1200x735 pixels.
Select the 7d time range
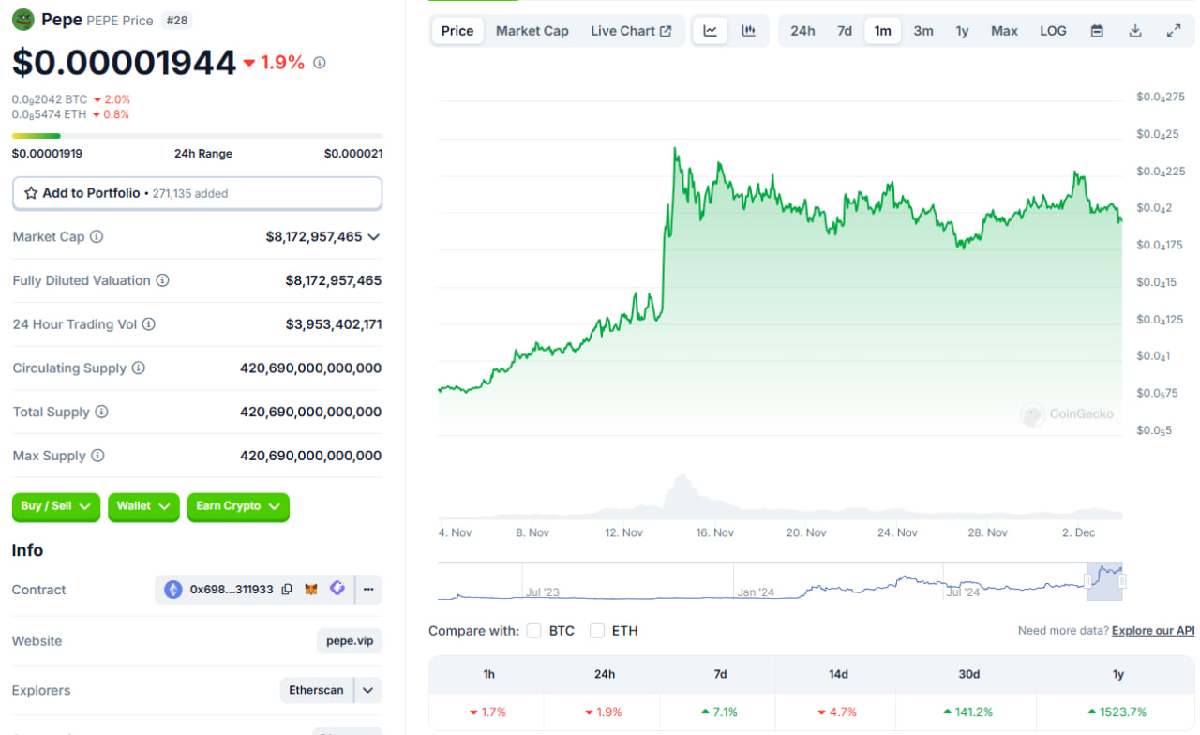click(x=845, y=31)
